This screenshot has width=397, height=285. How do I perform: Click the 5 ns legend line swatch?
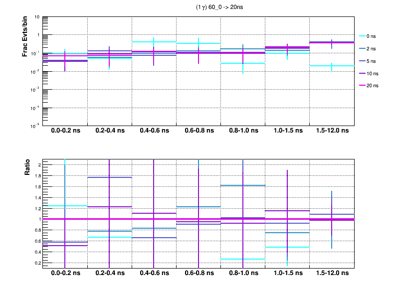[x=363, y=61]
